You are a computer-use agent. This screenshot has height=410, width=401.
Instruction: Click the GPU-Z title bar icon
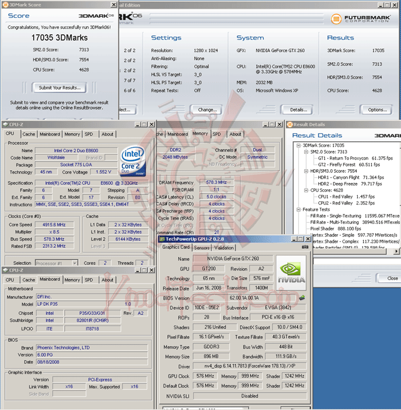coord(163,239)
